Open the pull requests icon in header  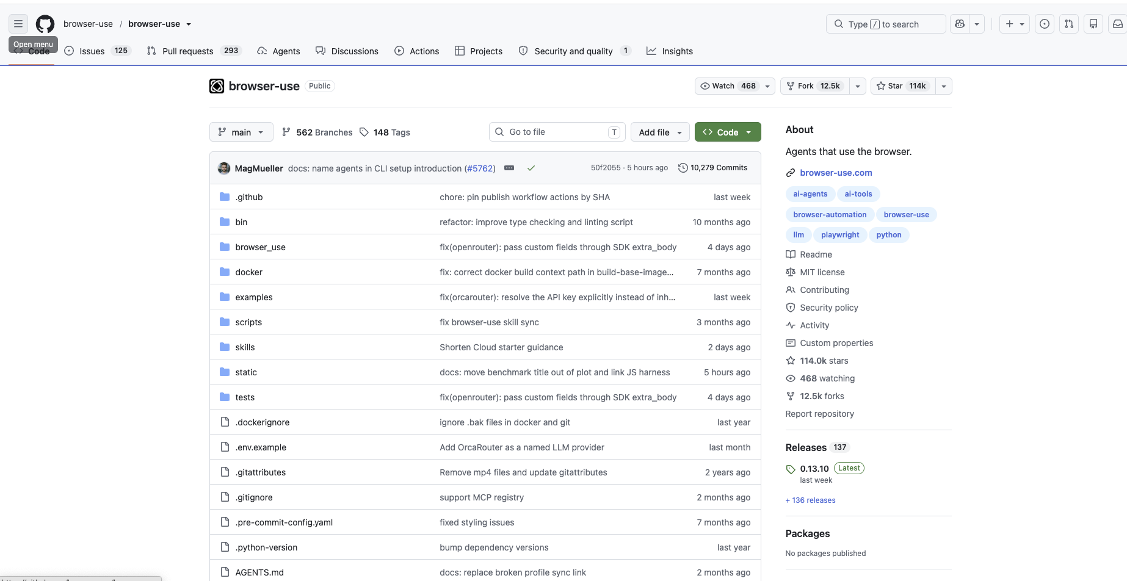click(1069, 24)
